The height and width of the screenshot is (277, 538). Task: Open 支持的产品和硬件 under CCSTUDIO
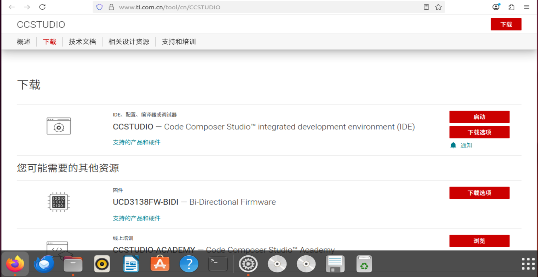[x=137, y=142]
